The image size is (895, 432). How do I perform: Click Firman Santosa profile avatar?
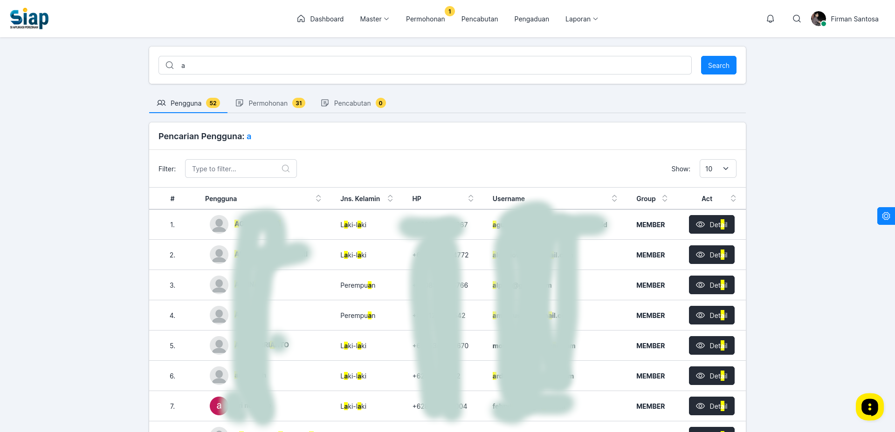(818, 19)
